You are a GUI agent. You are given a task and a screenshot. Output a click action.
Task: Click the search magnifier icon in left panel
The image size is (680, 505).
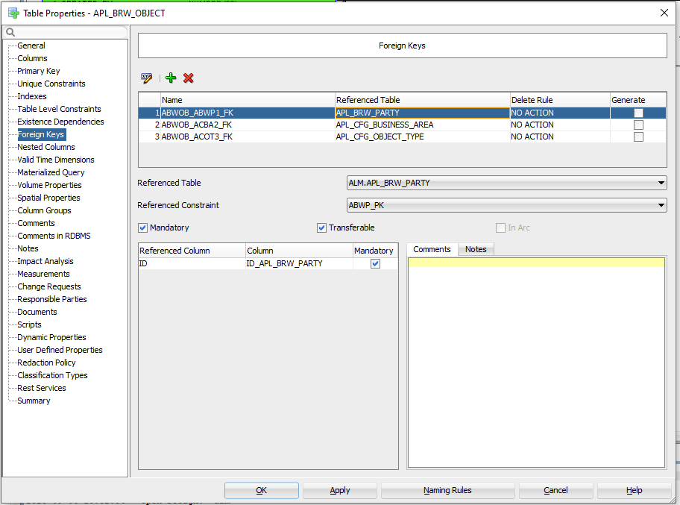(x=11, y=32)
